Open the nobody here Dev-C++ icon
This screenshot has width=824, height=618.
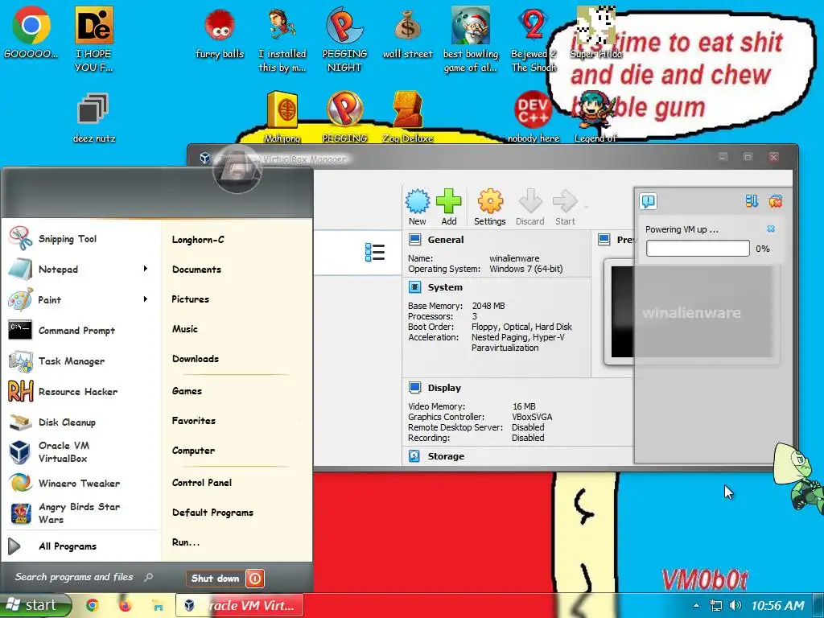(534, 117)
